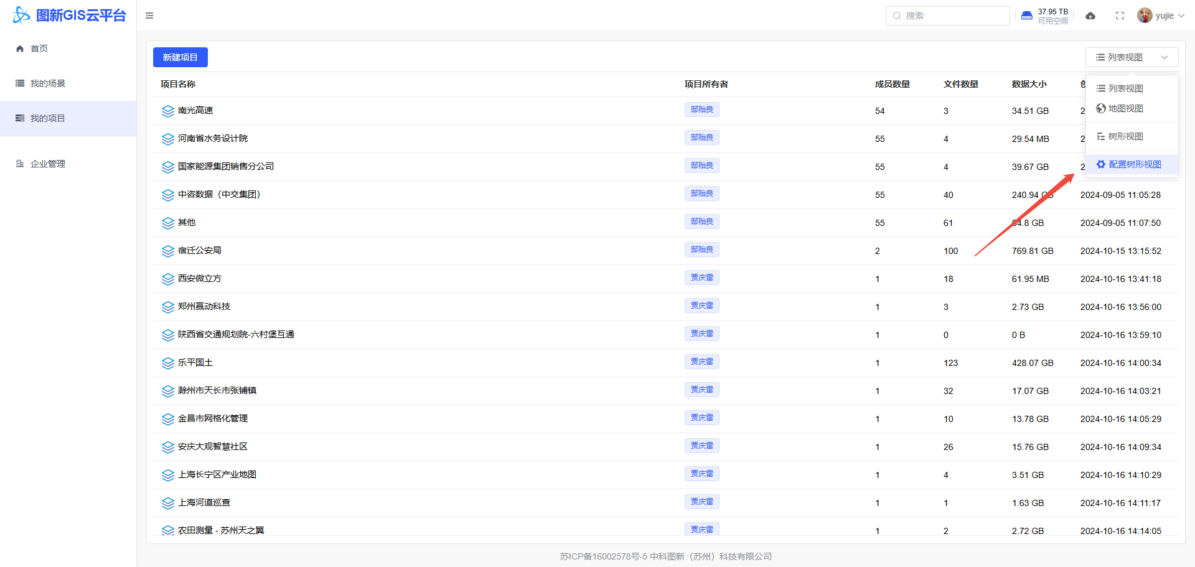The image size is (1195, 567).
Task: Click layer icon beside 南光高速
Action: (x=167, y=111)
